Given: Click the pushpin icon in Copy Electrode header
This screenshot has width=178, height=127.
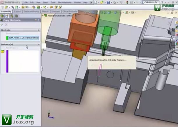Looking at the screenshot, I should pos(36,20).
